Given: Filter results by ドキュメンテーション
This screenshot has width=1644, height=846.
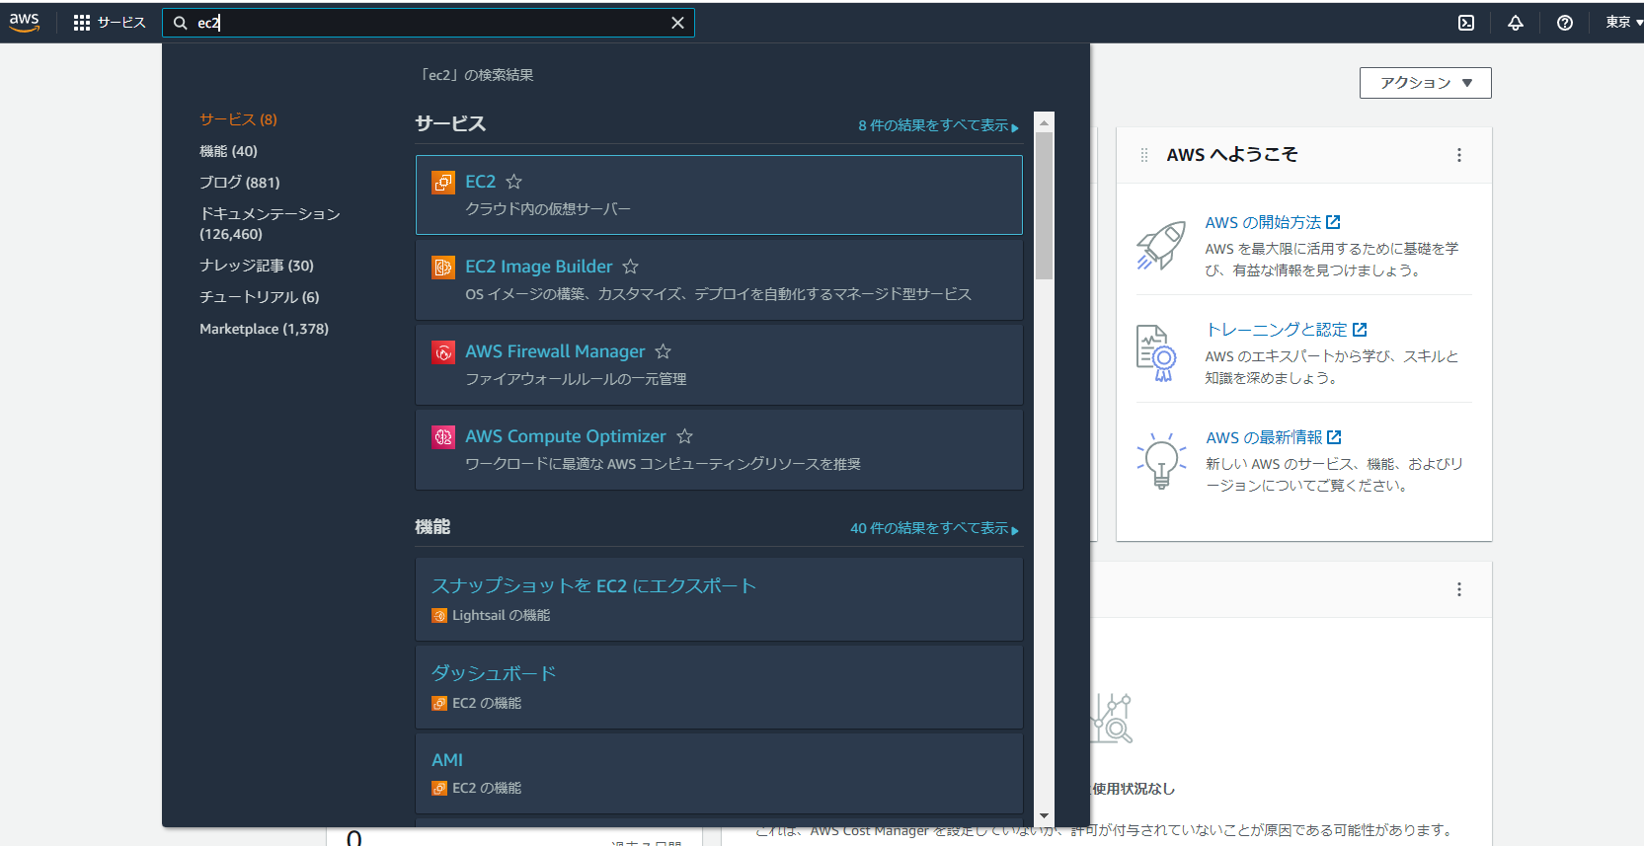Looking at the screenshot, I should pos(270,224).
